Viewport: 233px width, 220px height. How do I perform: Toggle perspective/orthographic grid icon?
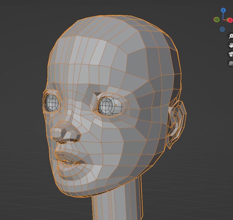point(231,63)
